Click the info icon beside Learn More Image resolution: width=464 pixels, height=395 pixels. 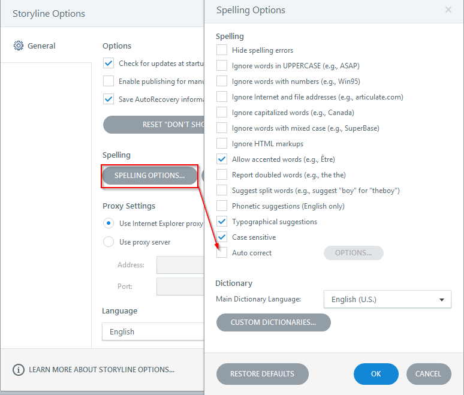[19, 370]
